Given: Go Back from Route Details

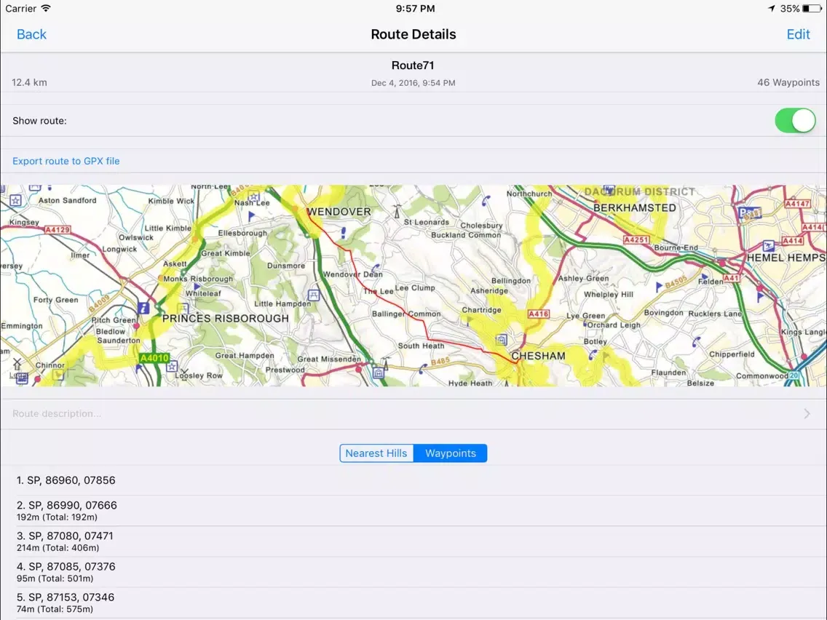Looking at the screenshot, I should coord(31,34).
